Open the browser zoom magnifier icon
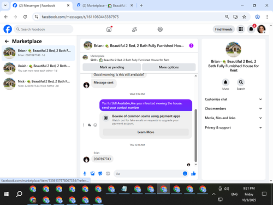273x205 pixels. (227, 17)
